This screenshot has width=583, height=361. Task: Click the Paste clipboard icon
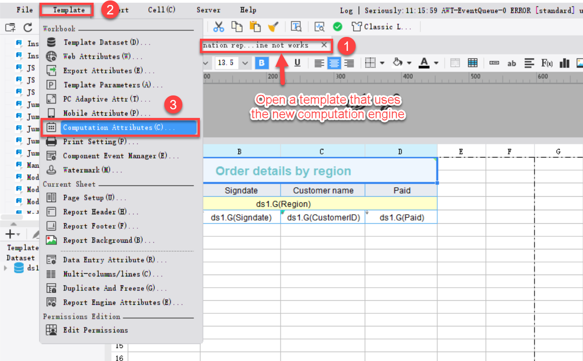click(255, 27)
